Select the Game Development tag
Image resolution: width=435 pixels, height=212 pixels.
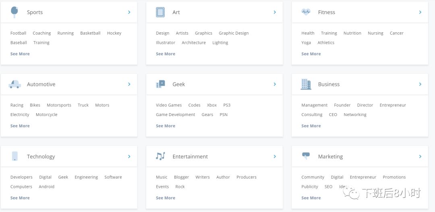click(x=175, y=114)
